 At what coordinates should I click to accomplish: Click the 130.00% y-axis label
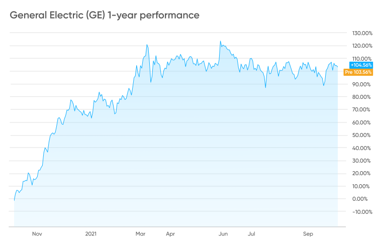click(x=362, y=33)
